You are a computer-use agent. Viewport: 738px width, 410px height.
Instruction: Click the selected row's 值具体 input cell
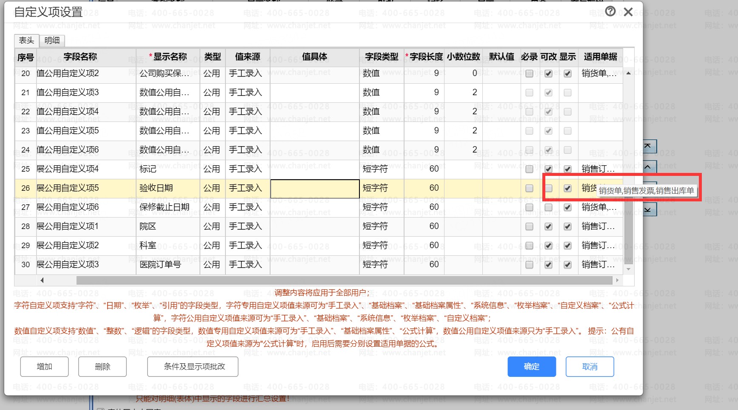pos(315,189)
